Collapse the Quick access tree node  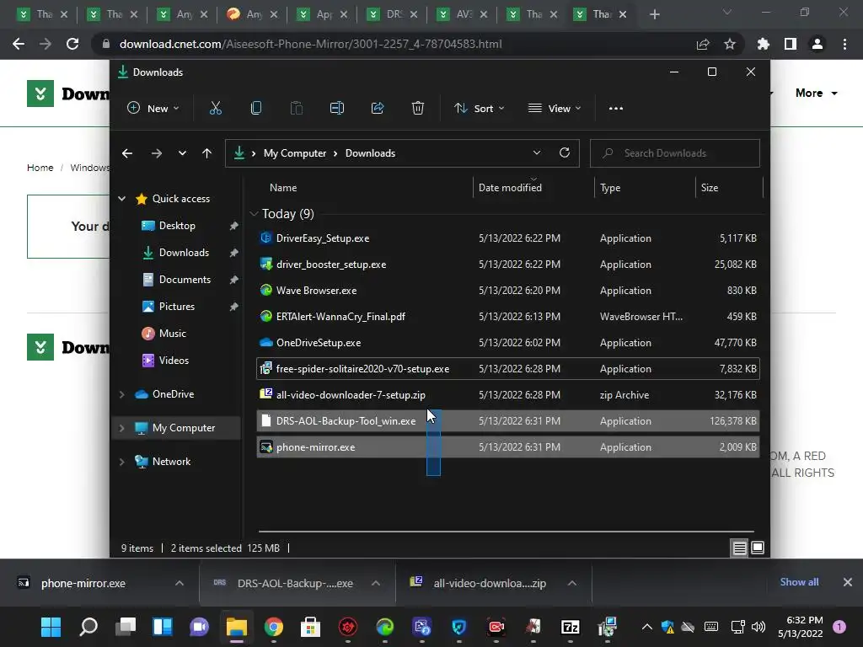point(121,199)
